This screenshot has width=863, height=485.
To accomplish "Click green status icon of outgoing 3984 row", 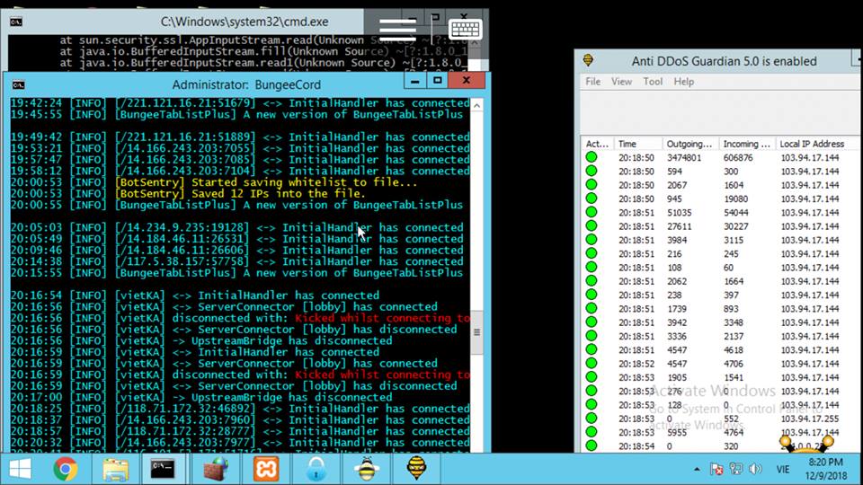I will 592,240.
